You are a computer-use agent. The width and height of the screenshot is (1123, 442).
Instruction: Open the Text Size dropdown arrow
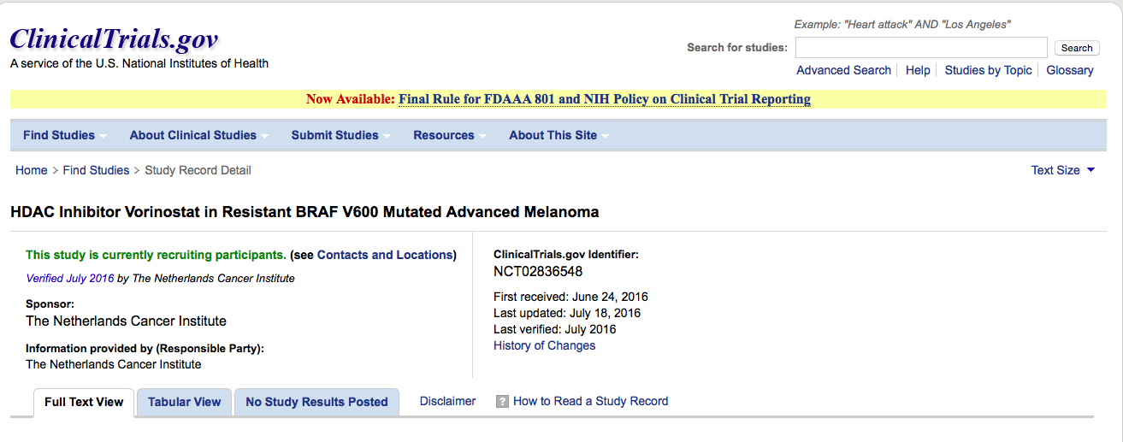(1090, 170)
